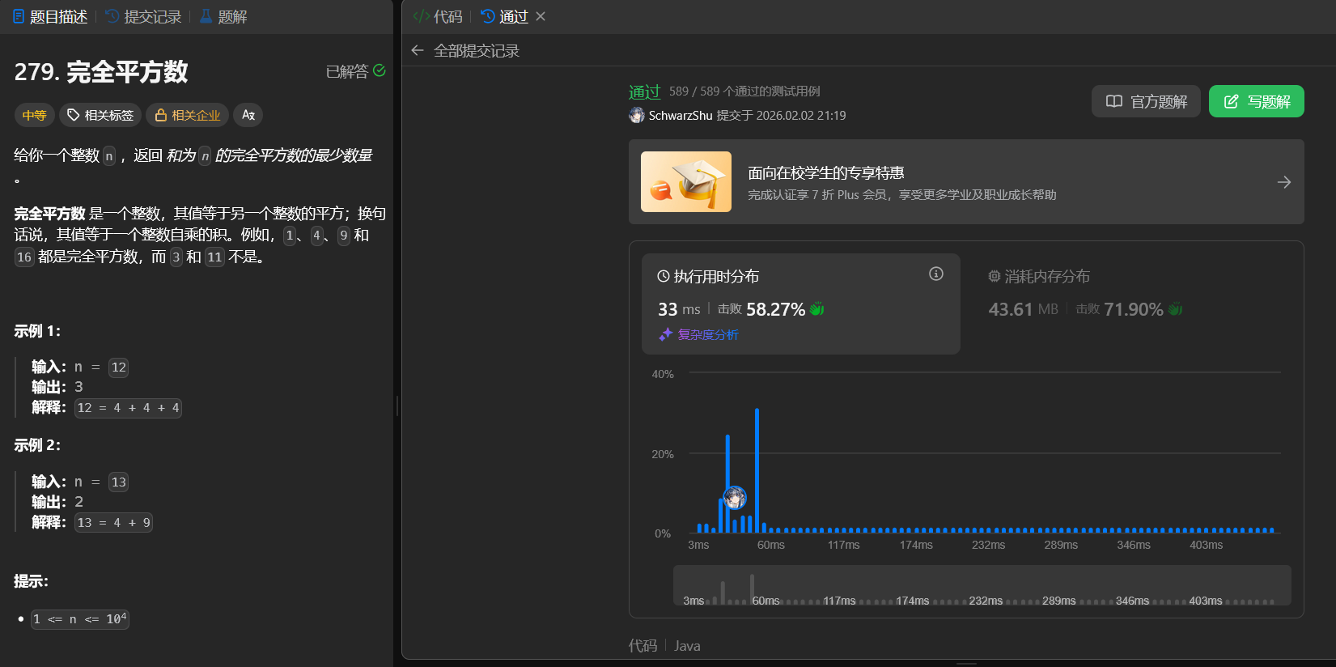Click the green 写题解 button
Screen dimensions: 1336x667
coord(1256,101)
